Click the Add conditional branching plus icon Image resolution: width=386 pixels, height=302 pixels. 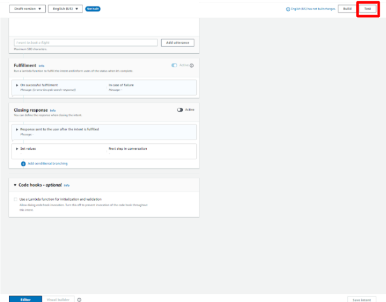[x=23, y=164]
